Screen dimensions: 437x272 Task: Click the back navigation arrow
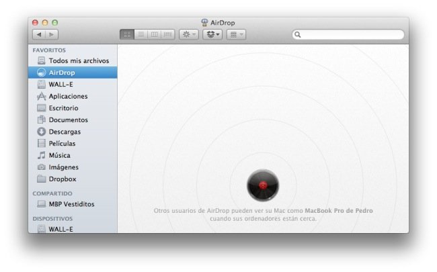click(x=38, y=34)
